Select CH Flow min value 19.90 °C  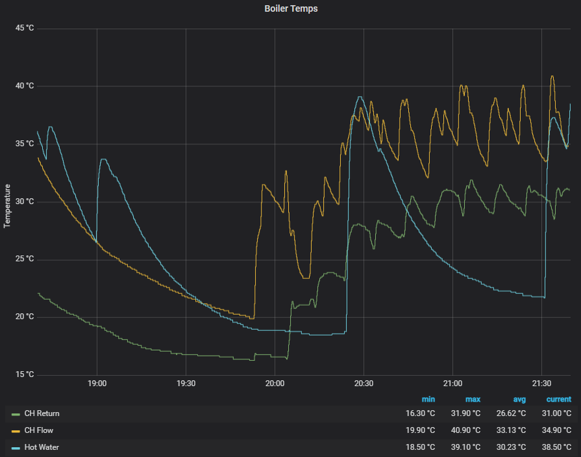pyautogui.click(x=420, y=430)
